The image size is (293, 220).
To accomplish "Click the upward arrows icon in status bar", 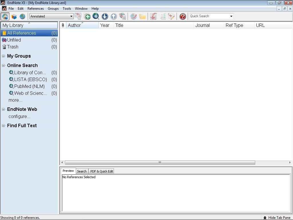I will click(265, 218).
